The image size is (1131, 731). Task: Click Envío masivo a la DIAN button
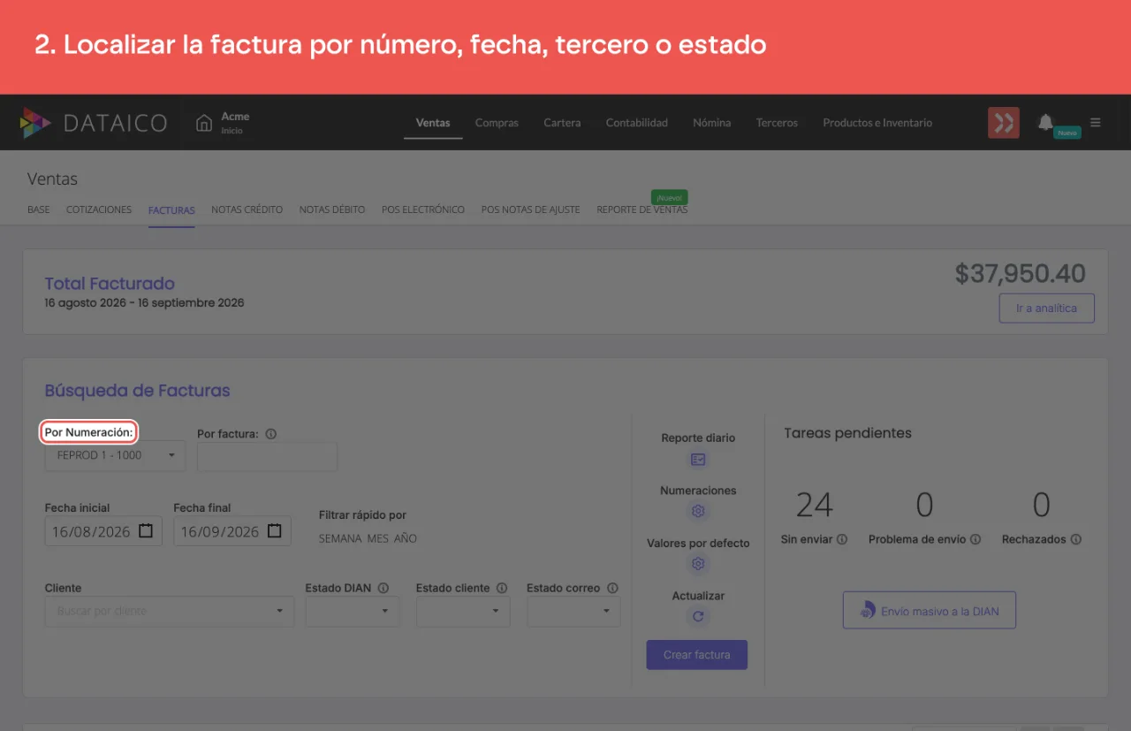click(930, 611)
